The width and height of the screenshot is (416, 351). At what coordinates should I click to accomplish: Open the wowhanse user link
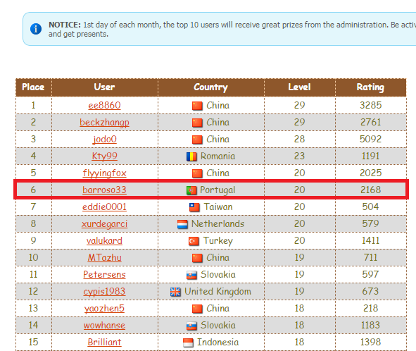point(105,326)
